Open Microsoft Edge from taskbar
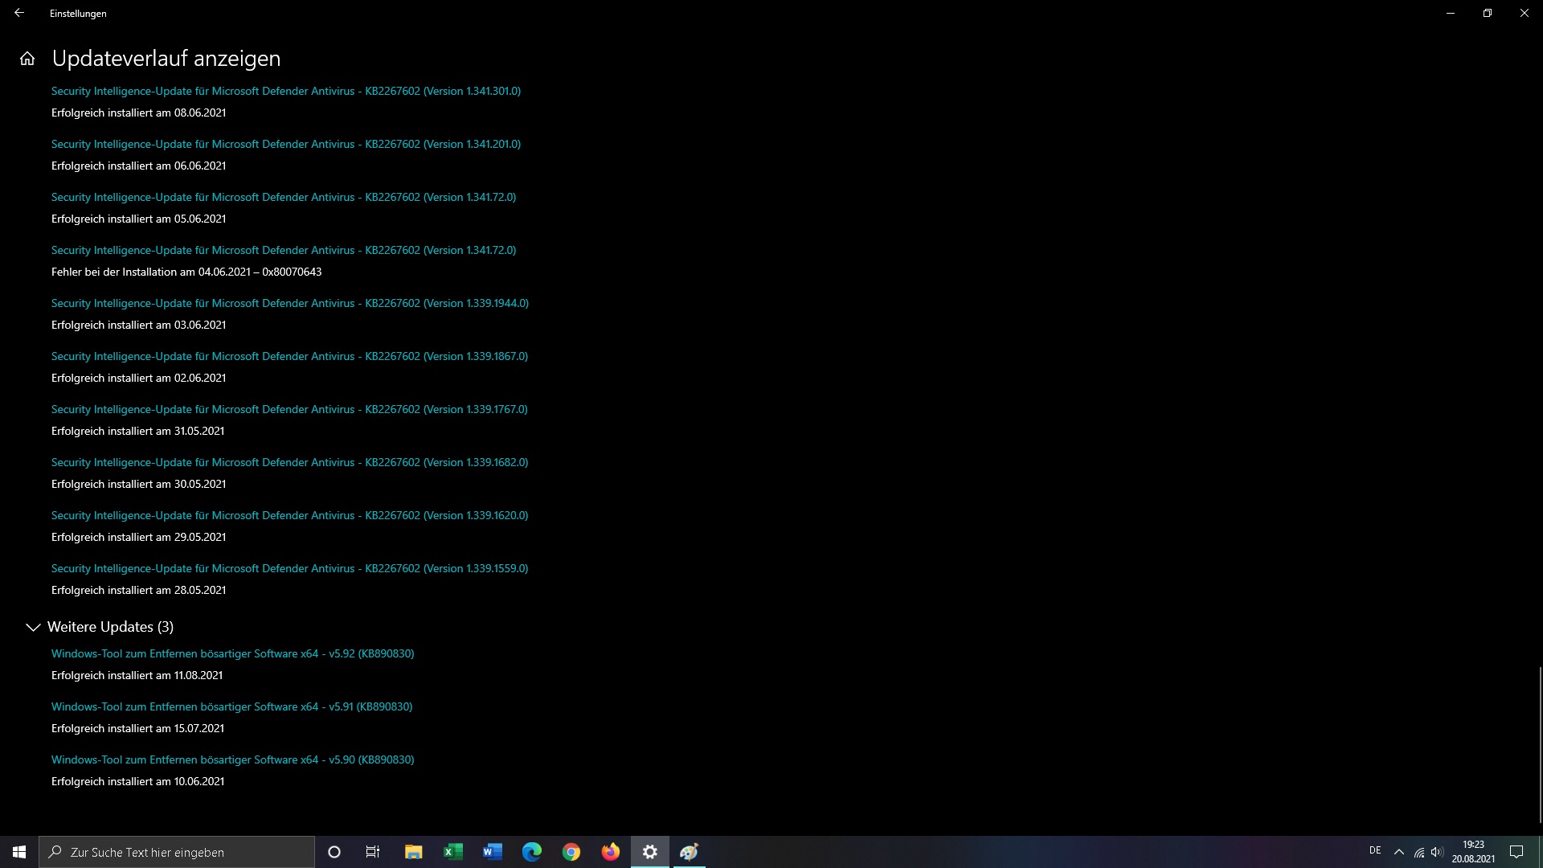Screen dimensions: 1543x868 (x=531, y=852)
